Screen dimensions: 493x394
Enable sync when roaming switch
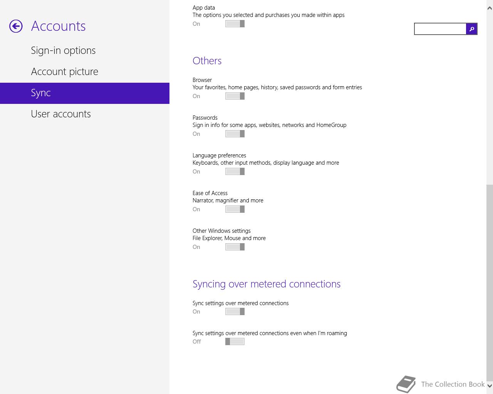pyautogui.click(x=235, y=342)
